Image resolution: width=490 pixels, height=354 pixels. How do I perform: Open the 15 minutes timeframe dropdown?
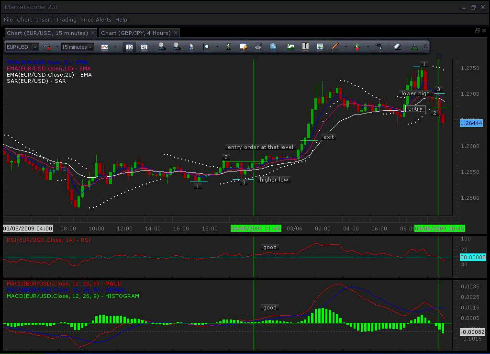click(90, 47)
